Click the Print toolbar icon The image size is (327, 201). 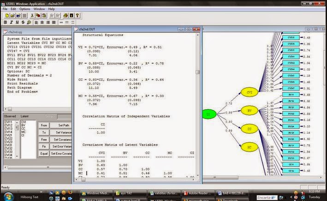(x=65, y=15)
